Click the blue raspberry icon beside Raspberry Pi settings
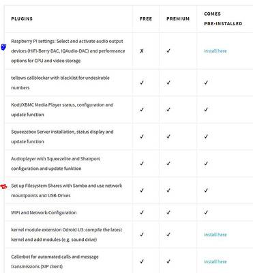The image size is (253, 273). (3, 47)
